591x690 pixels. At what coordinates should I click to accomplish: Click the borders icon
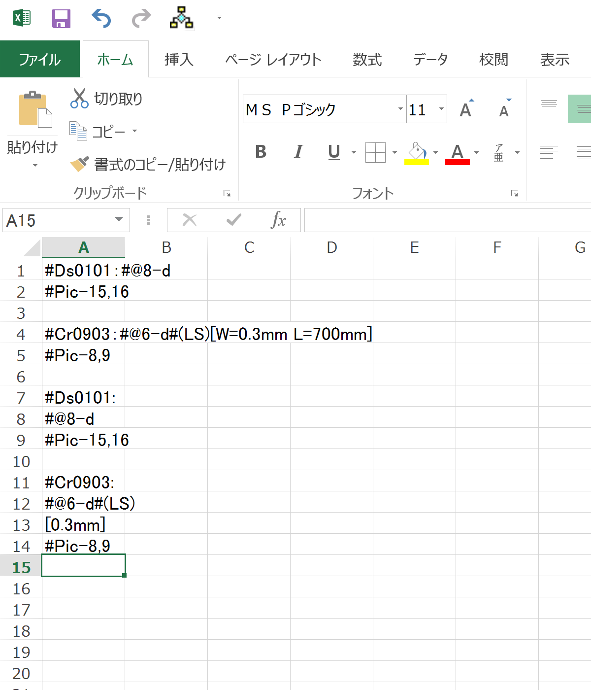tap(375, 152)
